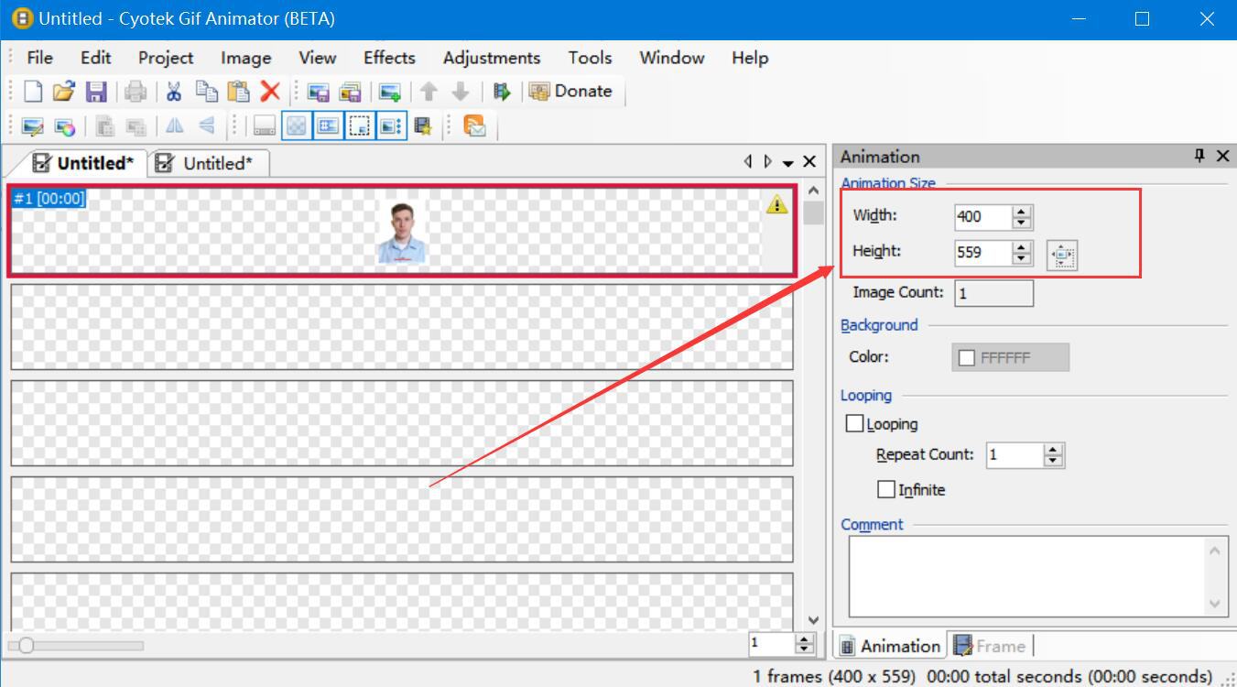This screenshot has height=687, width=1237.
Task: Enable the Looping checkbox
Action: 855,423
